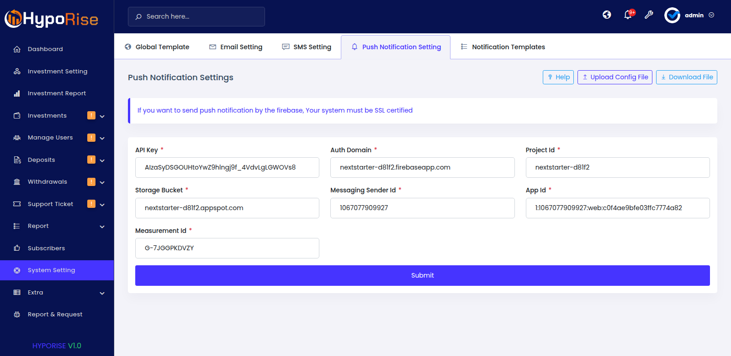Click the App Id input field
Screen dimensions: 731x356
pyautogui.click(x=618, y=208)
